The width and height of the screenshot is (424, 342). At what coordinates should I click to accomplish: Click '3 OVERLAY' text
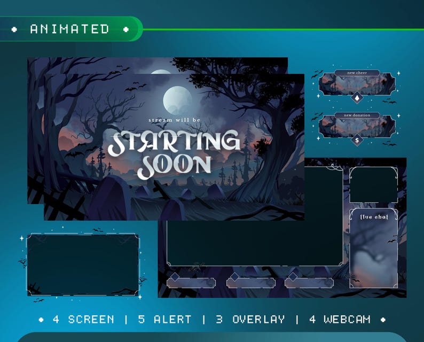[250, 320]
